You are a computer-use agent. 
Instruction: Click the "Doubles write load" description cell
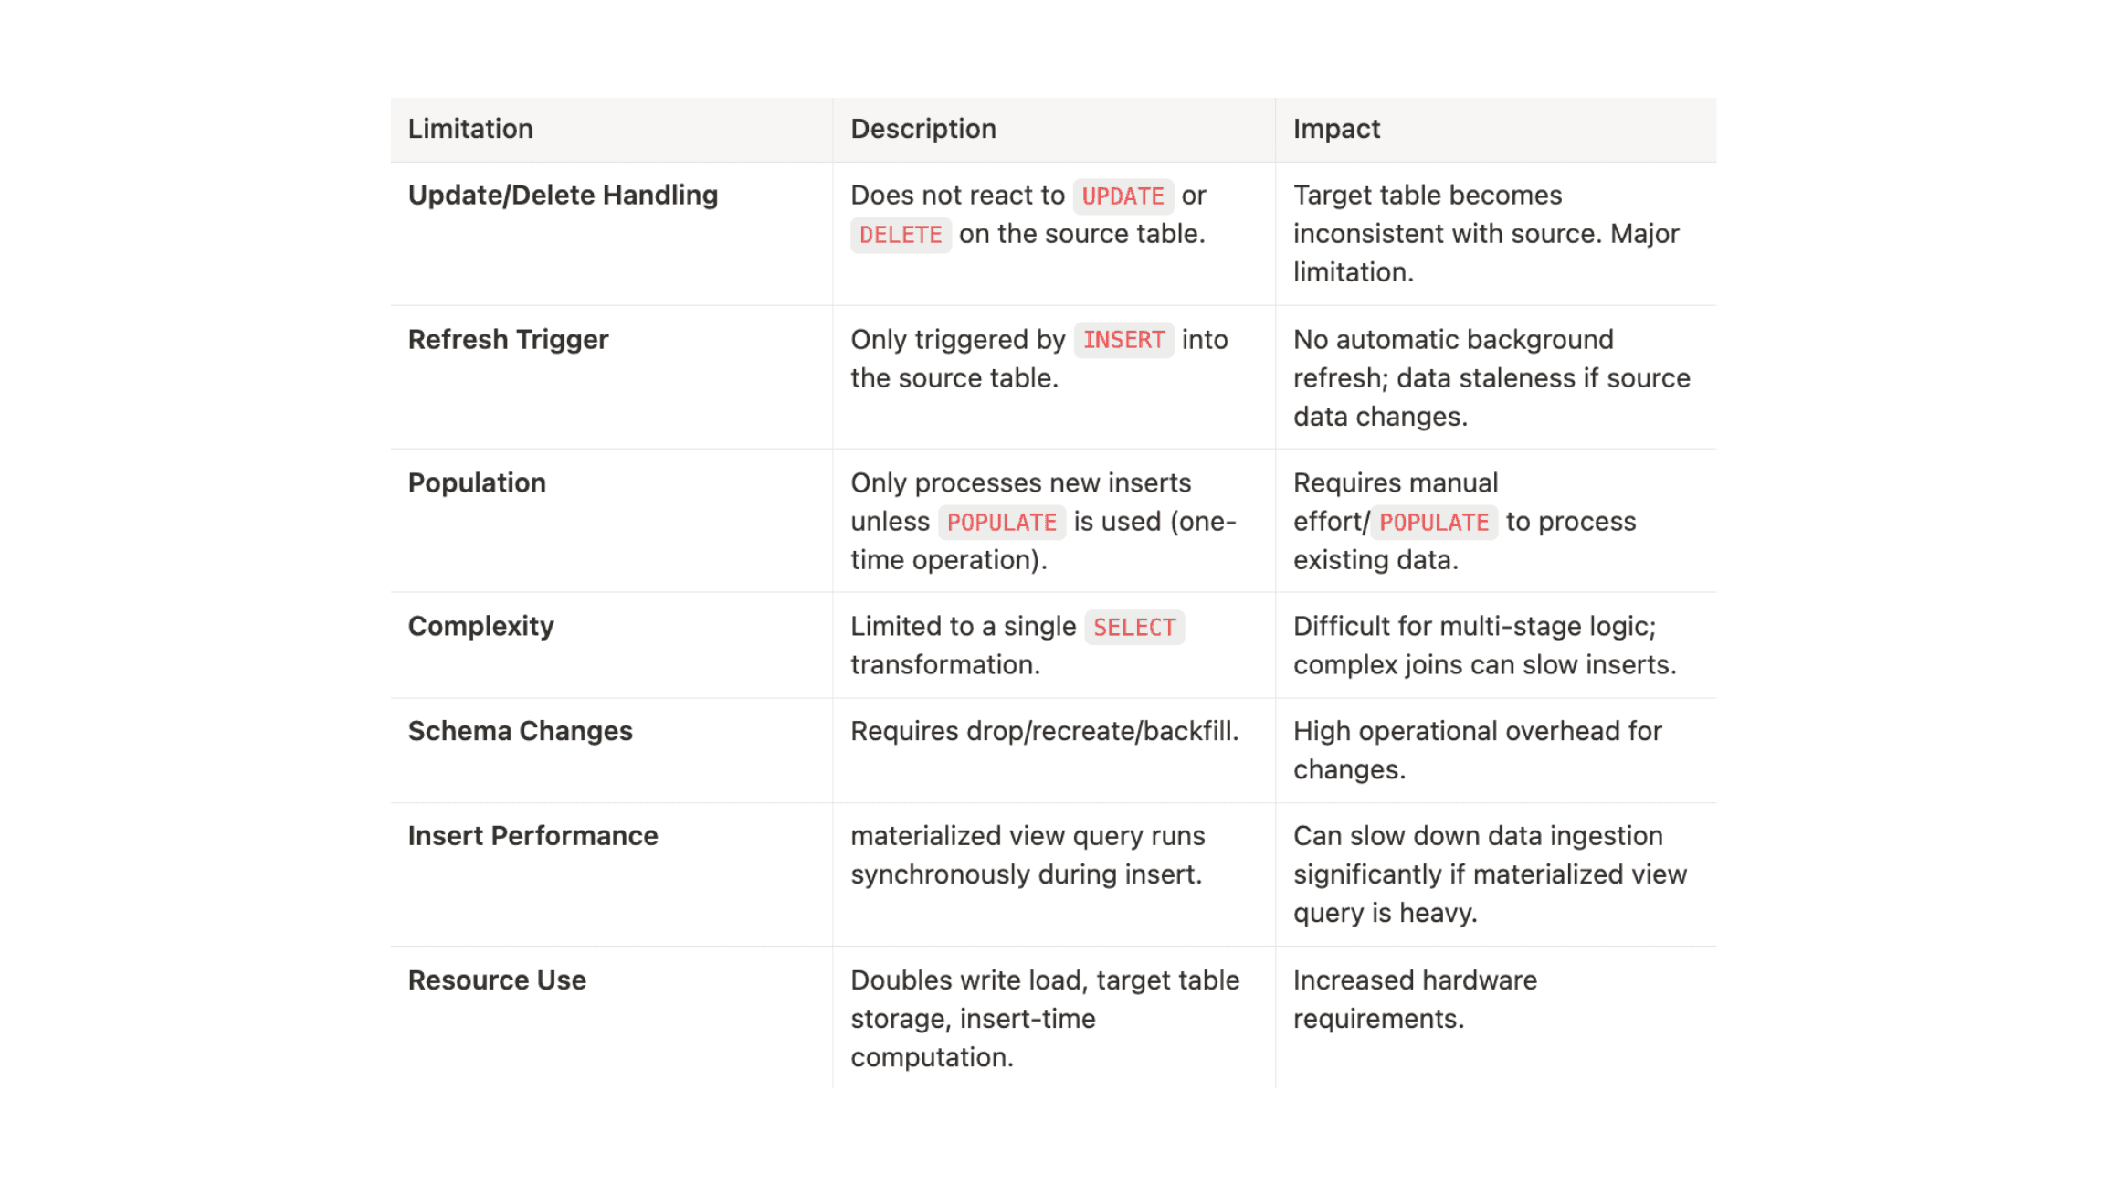point(1044,1018)
